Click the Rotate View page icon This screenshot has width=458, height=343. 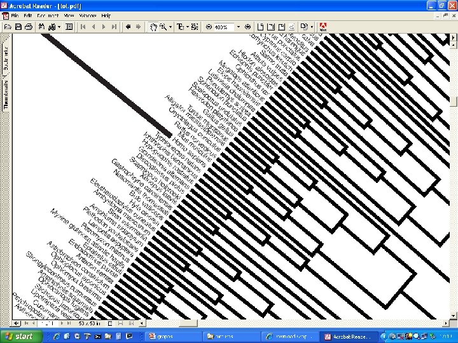[x=304, y=27]
